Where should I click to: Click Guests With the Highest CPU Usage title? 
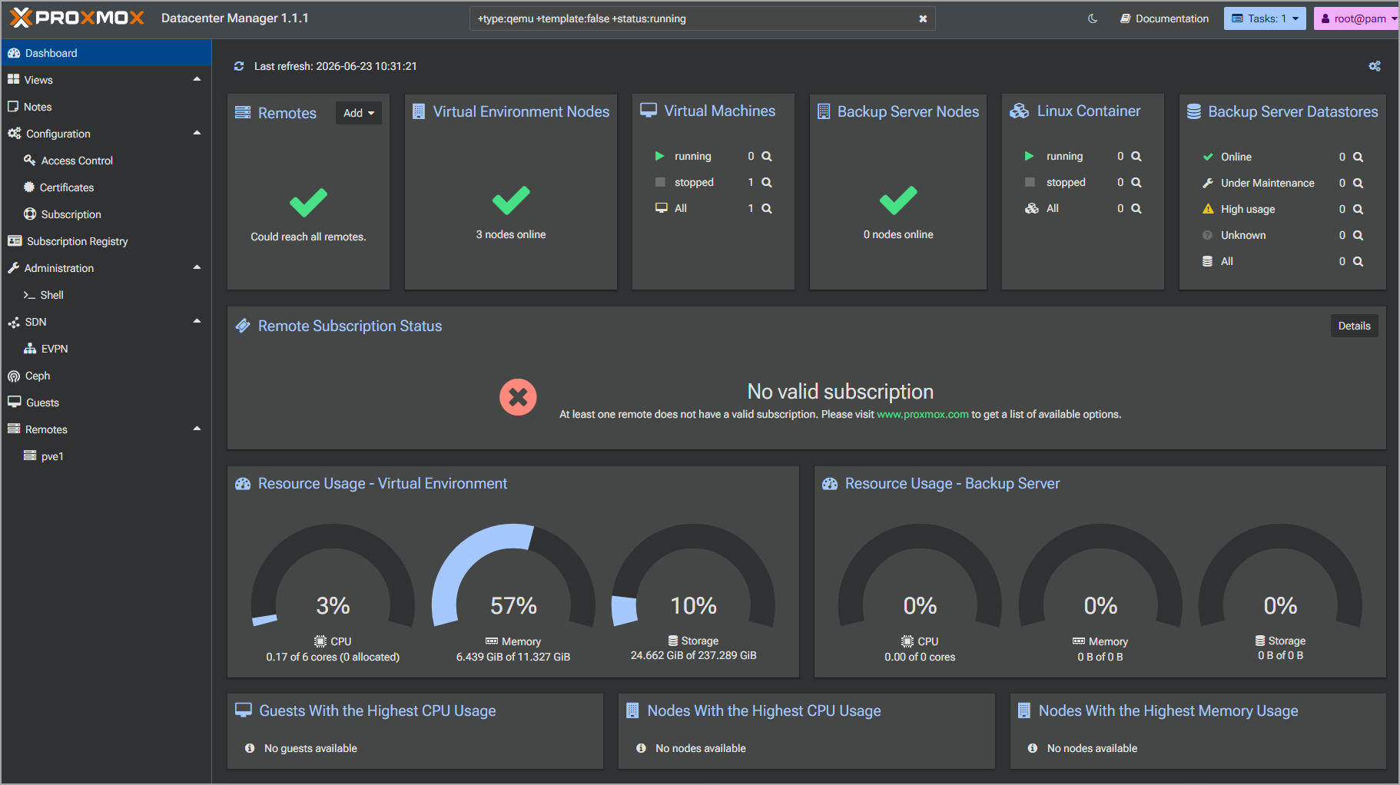point(377,710)
